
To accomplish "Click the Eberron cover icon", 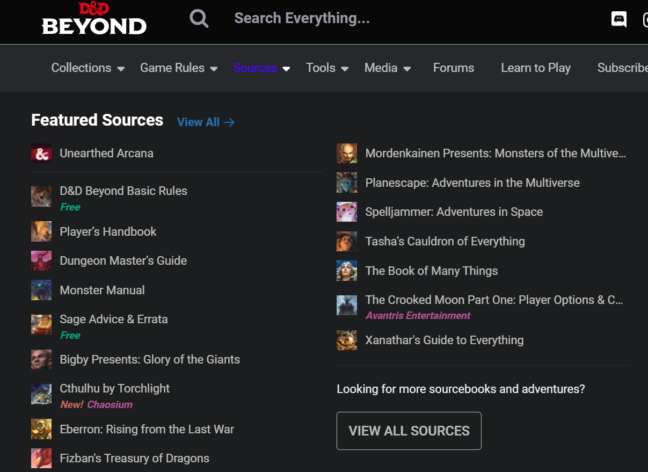I will [x=41, y=429].
